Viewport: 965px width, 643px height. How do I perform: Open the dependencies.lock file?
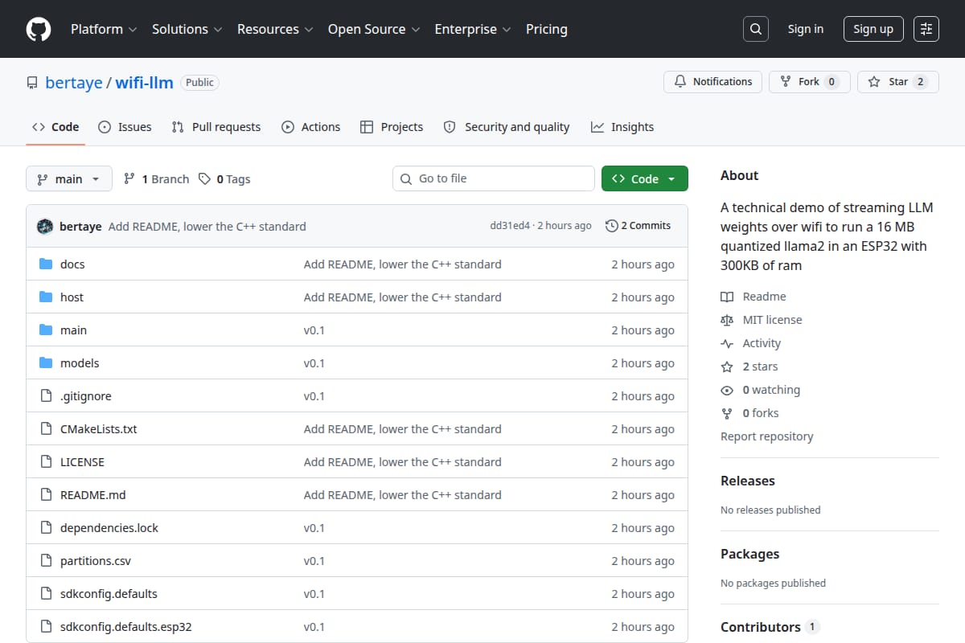[109, 528]
